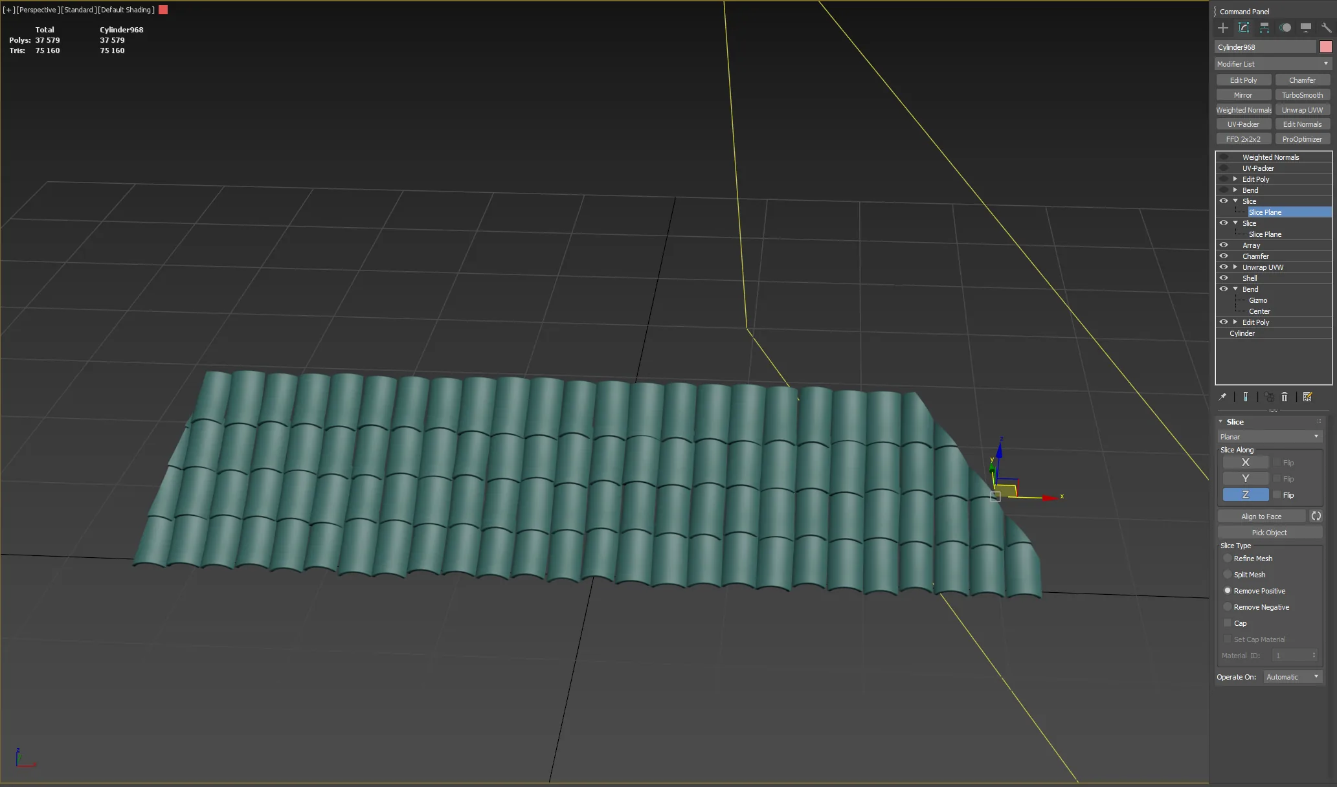Image resolution: width=1337 pixels, height=787 pixels.
Task: Click the Align to Face button
Action: click(1261, 516)
